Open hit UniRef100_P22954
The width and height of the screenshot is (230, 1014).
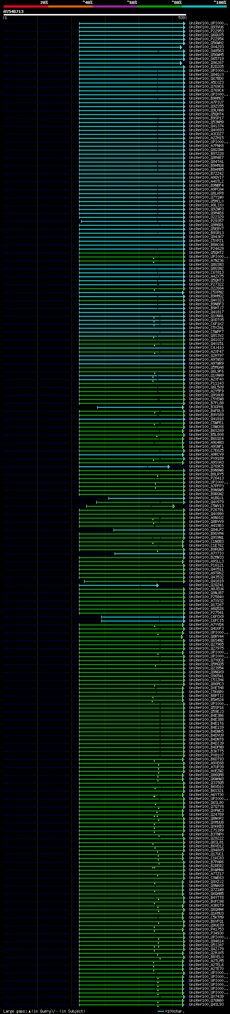[206, 39]
